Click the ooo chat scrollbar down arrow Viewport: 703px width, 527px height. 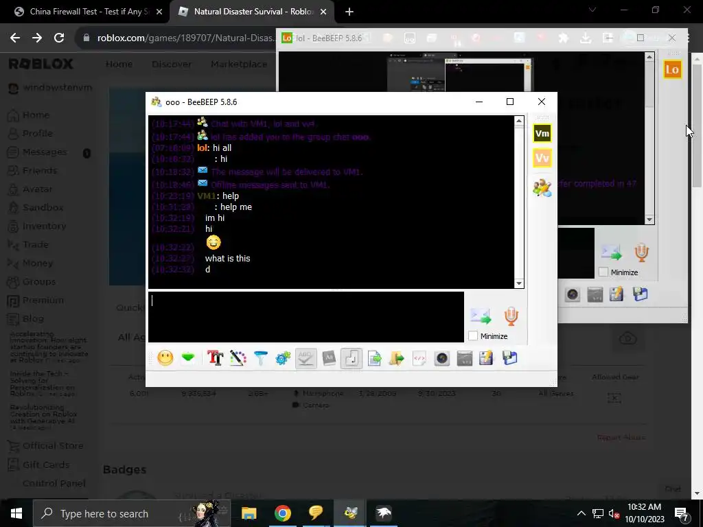(519, 283)
